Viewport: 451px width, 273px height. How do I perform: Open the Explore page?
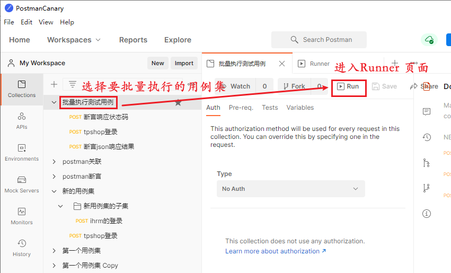pos(178,40)
